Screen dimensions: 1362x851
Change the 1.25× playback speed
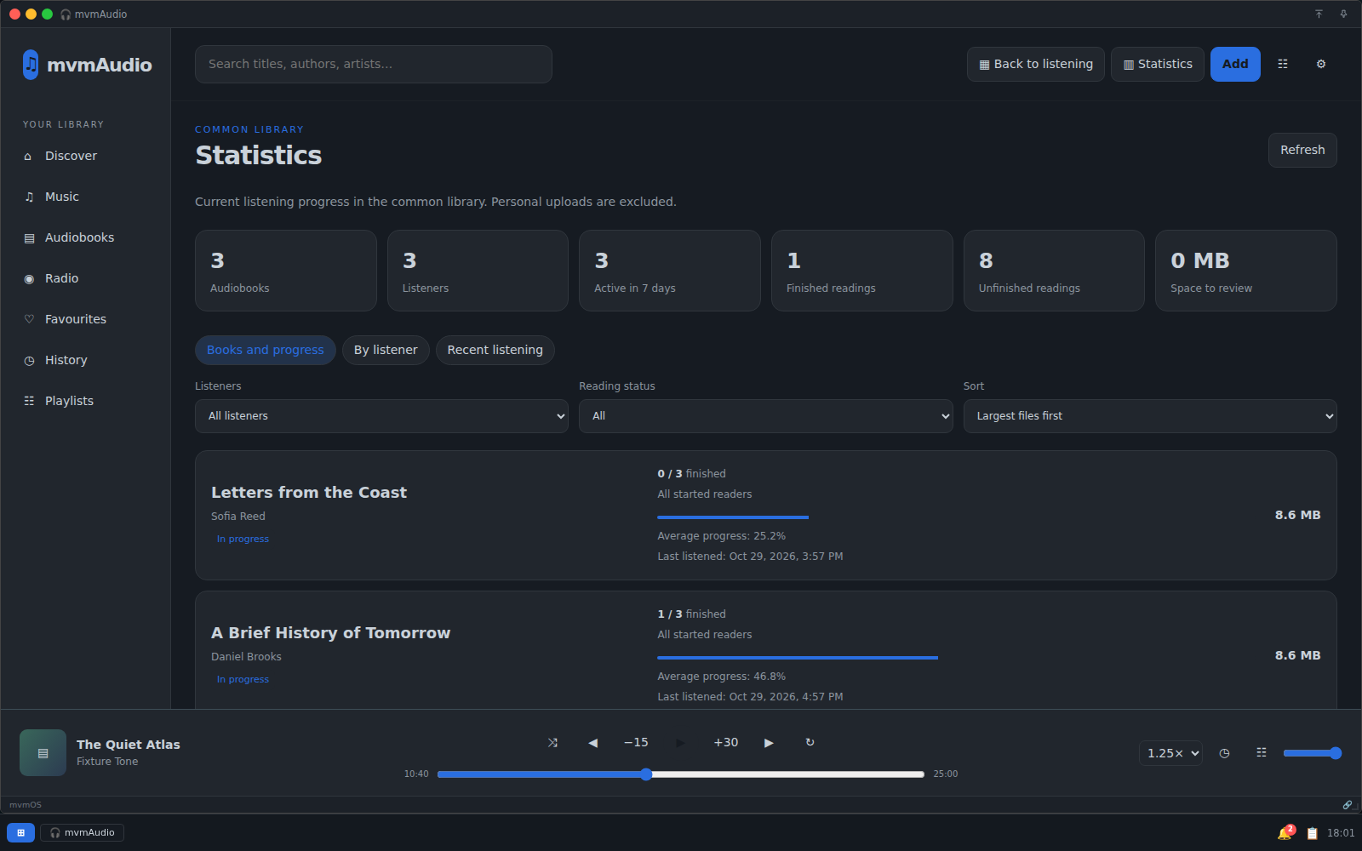[x=1170, y=753]
